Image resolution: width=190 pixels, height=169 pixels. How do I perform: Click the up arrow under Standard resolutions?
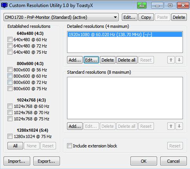(171, 126)
